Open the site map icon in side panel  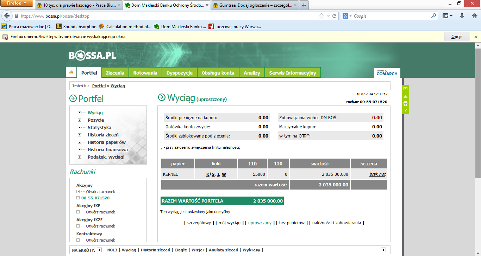pos(405,96)
